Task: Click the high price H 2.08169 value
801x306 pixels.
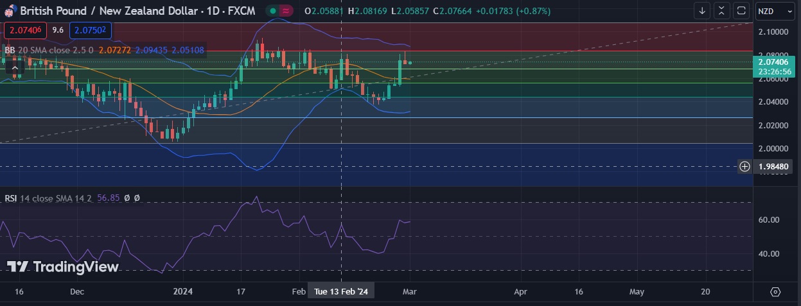Action: tap(367, 11)
